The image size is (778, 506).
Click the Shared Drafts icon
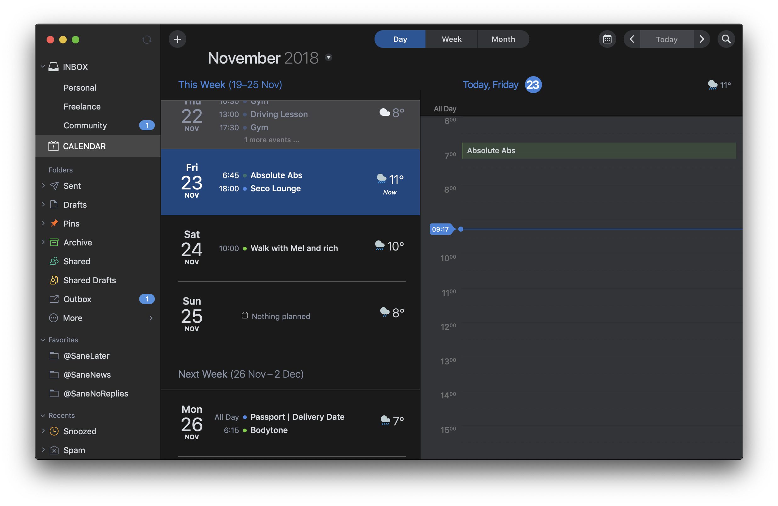click(x=54, y=280)
